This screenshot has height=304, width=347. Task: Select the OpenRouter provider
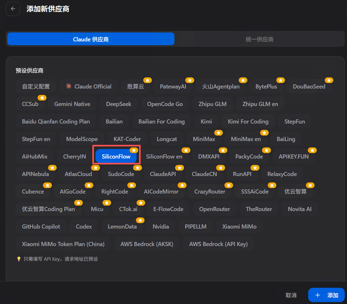215,209
